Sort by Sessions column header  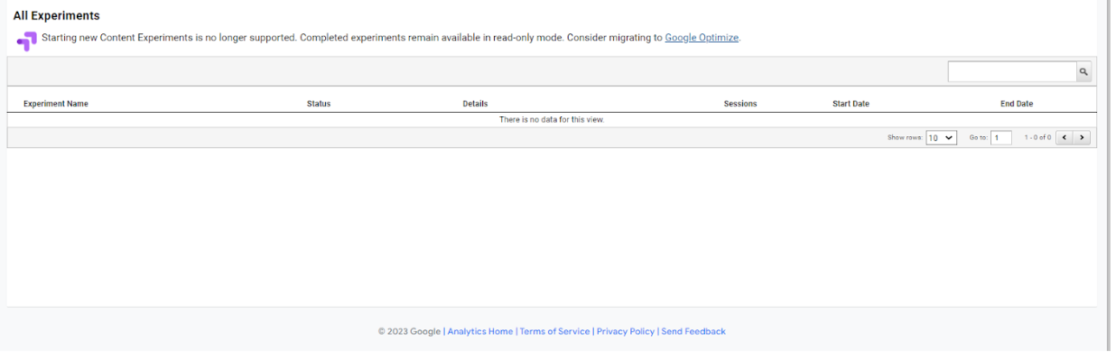(x=740, y=104)
